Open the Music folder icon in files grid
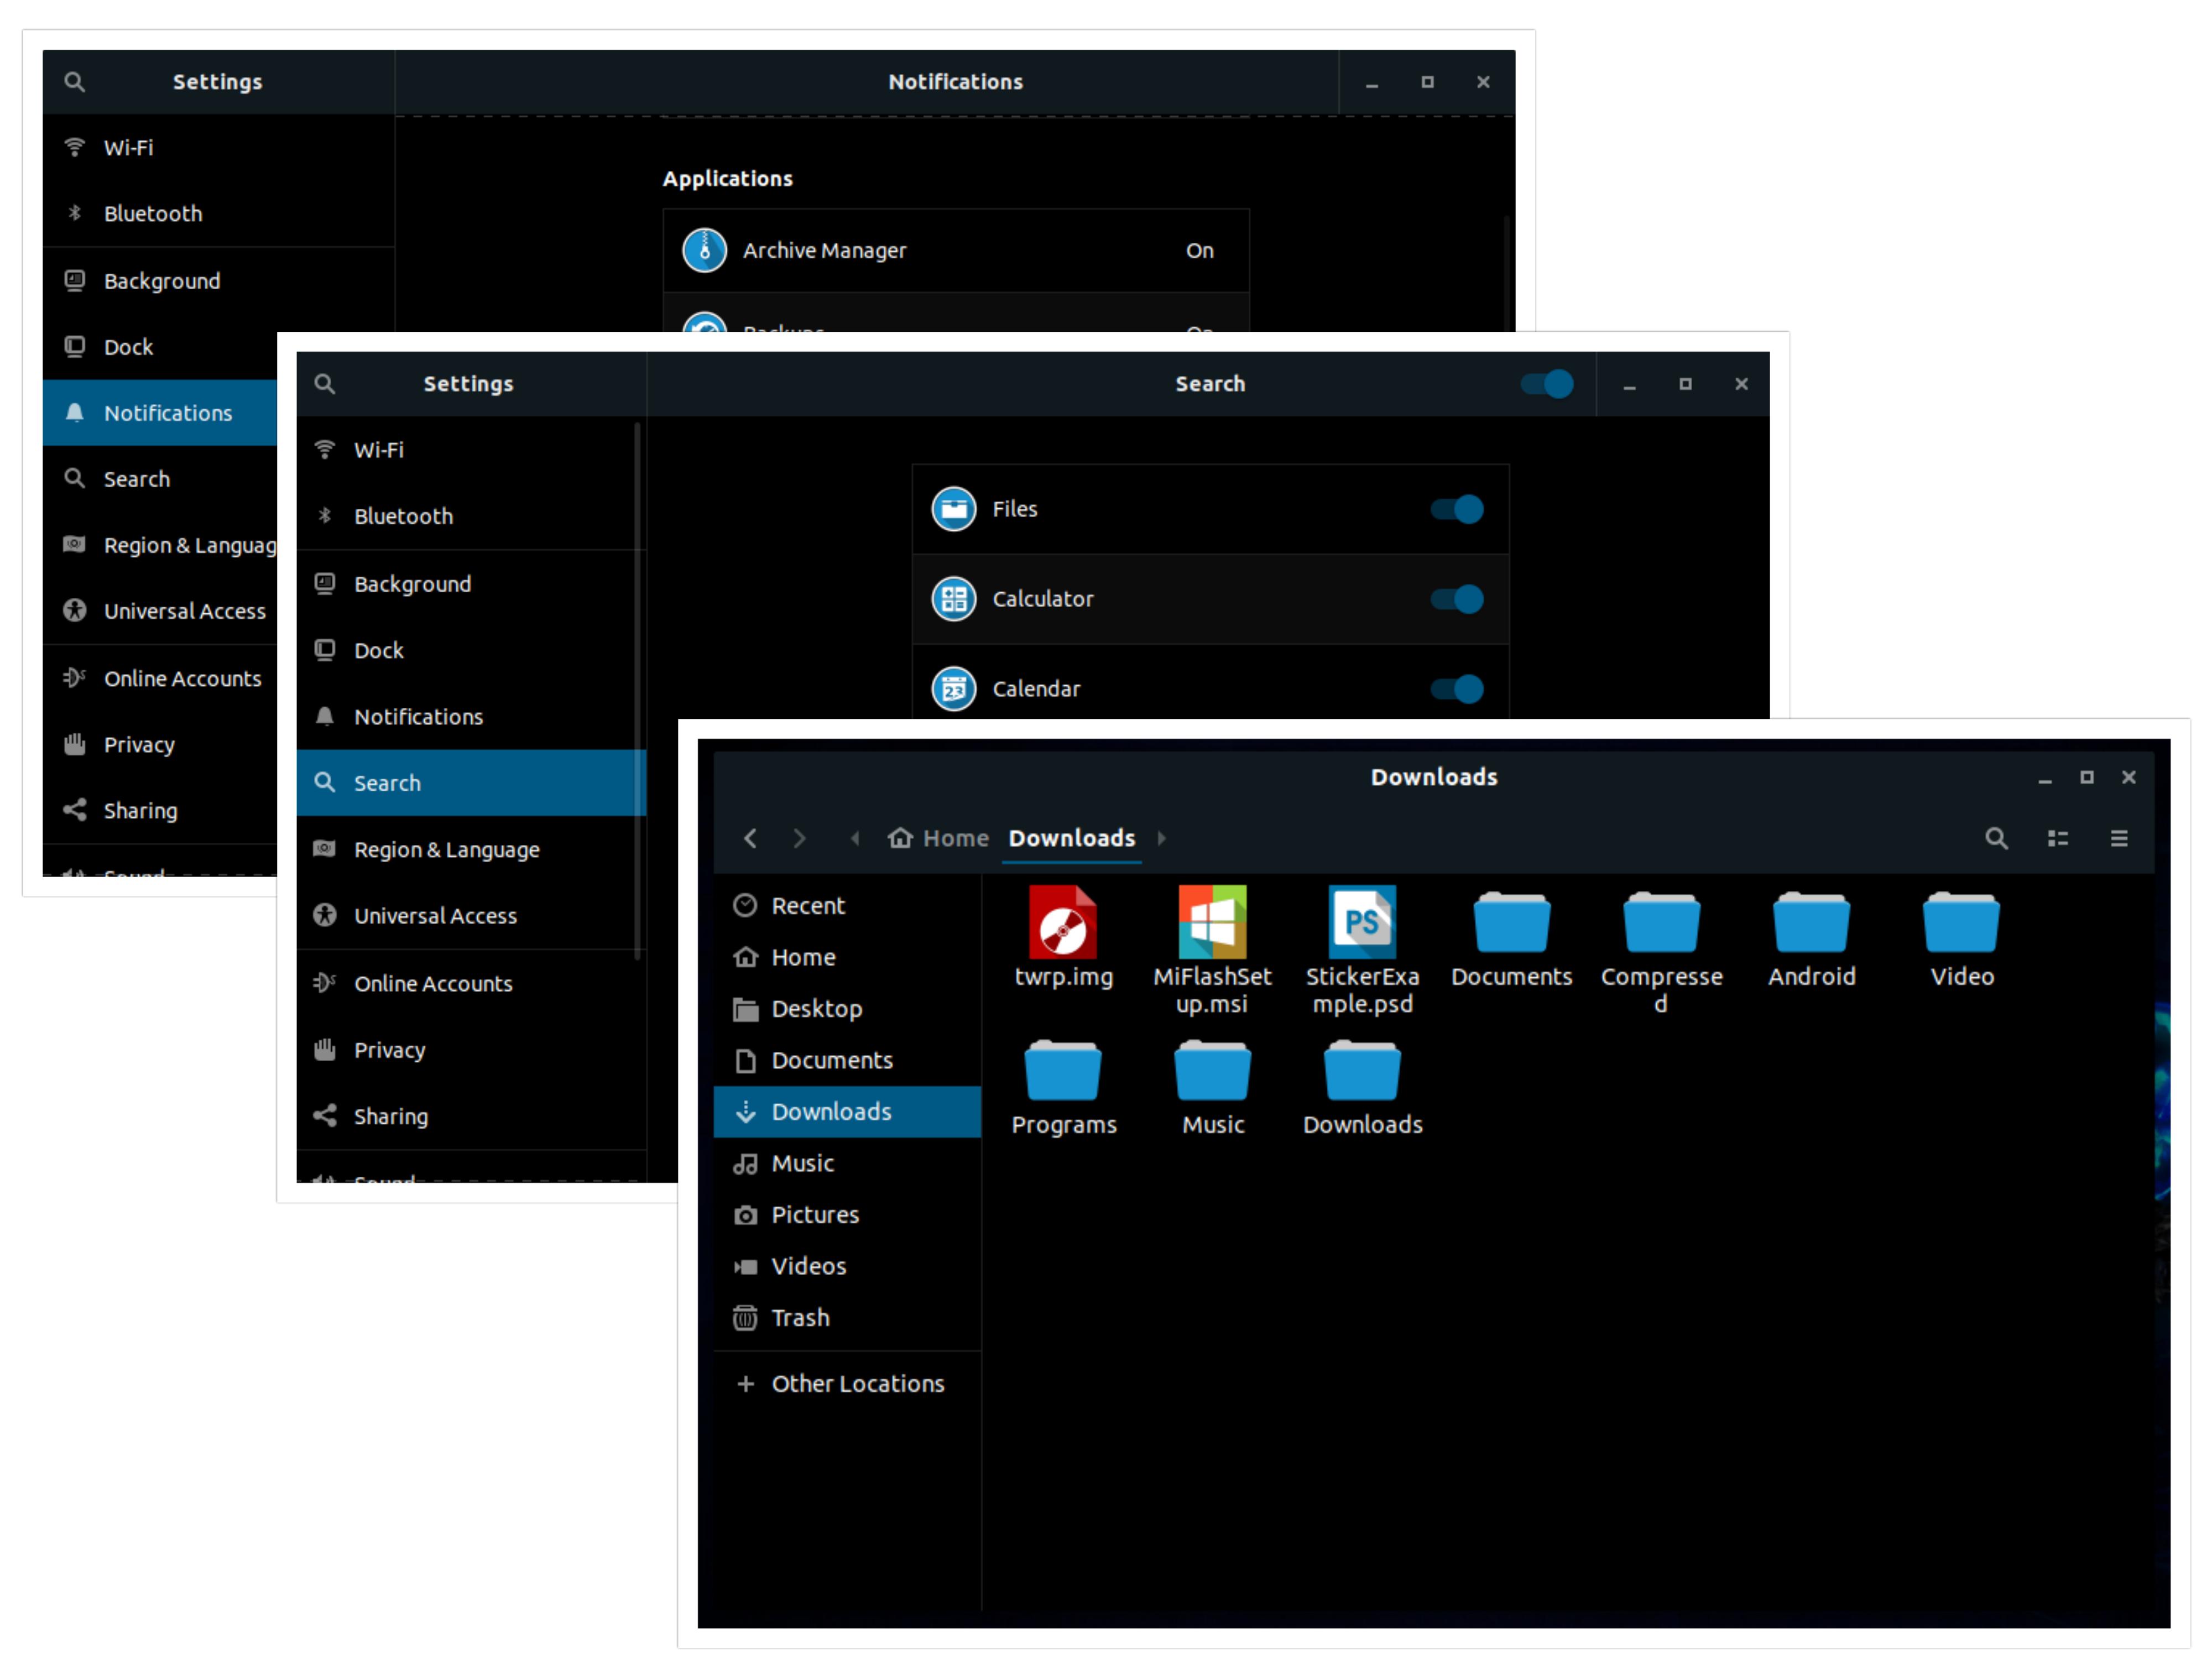Screen dimensions: 2212x1659 tap(1212, 1071)
